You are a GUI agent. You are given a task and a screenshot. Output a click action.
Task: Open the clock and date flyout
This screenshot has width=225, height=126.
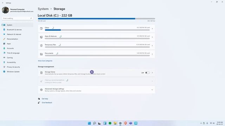click(x=220, y=123)
